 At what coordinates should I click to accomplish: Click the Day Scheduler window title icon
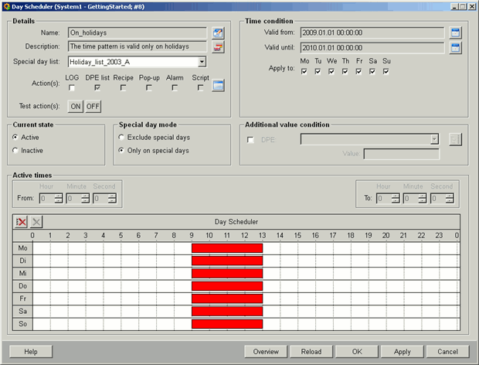point(5,5)
